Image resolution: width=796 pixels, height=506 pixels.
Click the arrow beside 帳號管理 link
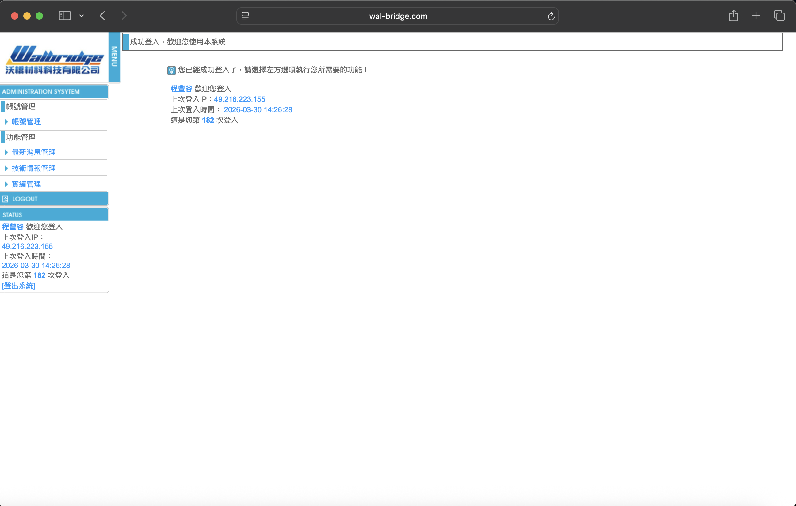tap(6, 122)
